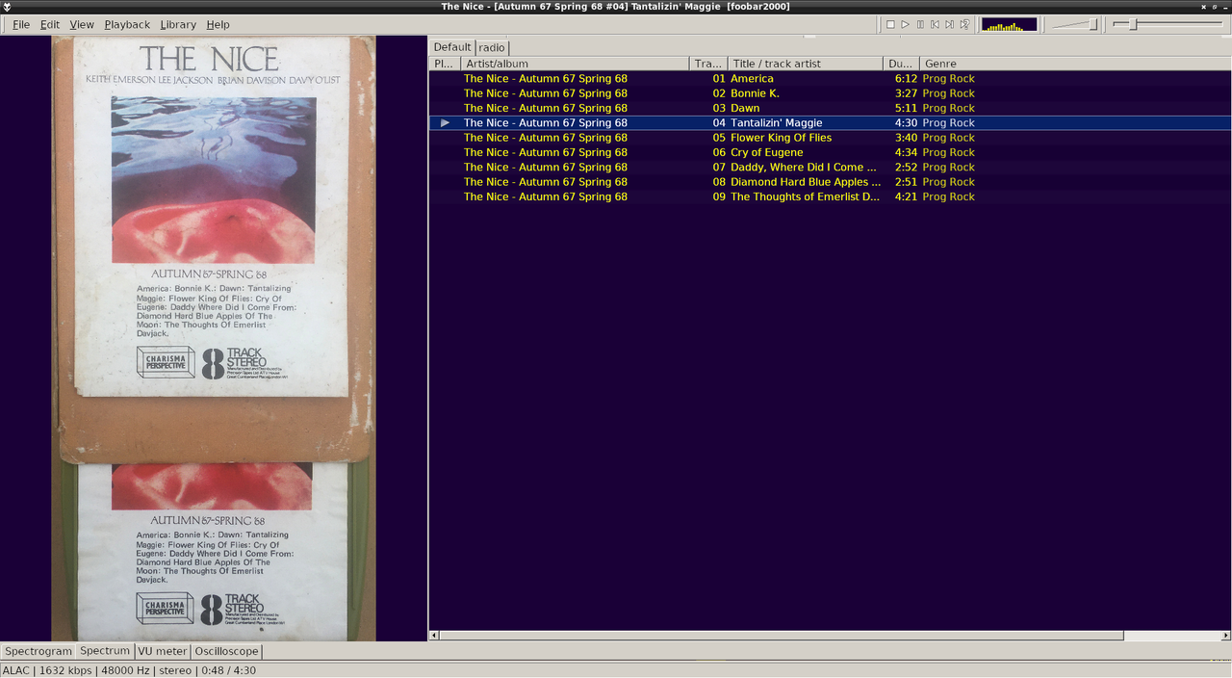Click the now-playing arrow indicator in row 04
Screen dimensions: 1232x678
pyautogui.click(x=445, y=123)
